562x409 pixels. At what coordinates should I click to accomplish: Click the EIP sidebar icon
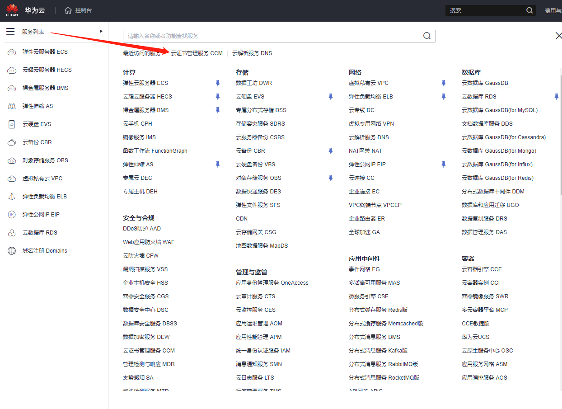pos(12,215)
